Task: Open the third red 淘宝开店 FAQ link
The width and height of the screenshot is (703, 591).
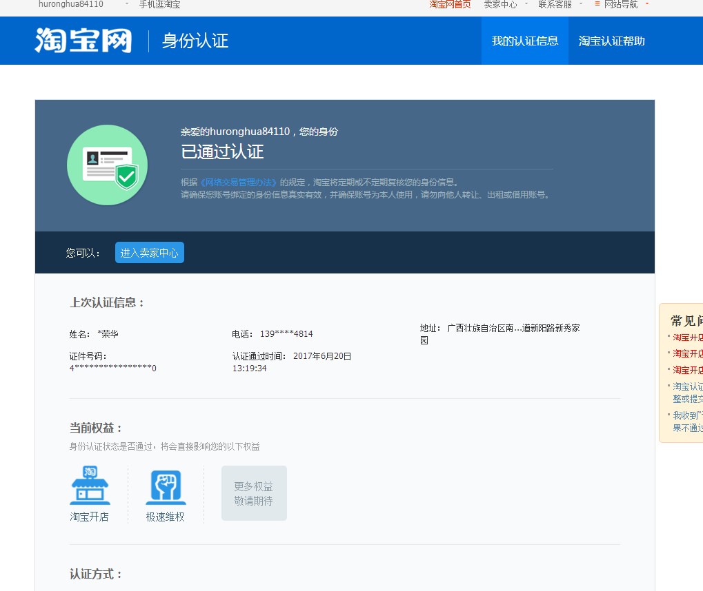Action: 688,370
